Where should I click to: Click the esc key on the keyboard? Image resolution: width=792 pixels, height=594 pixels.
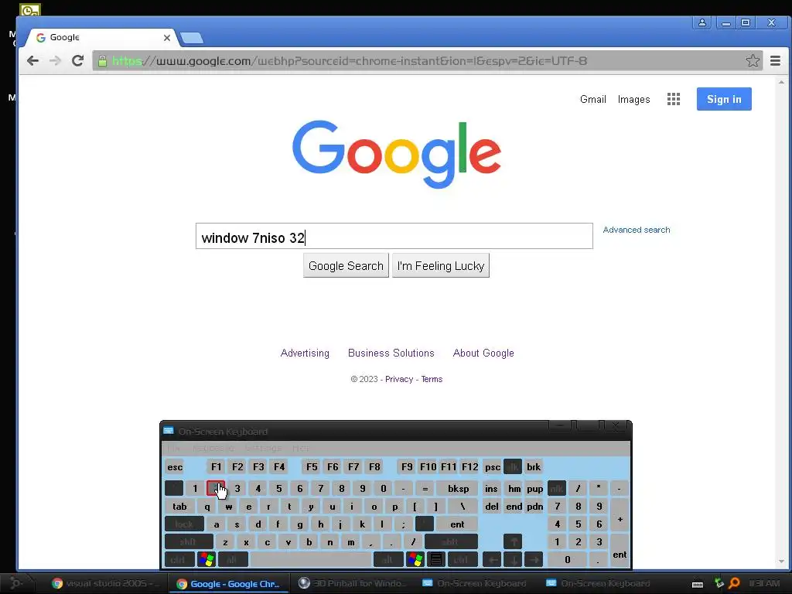tap(175, 466)
